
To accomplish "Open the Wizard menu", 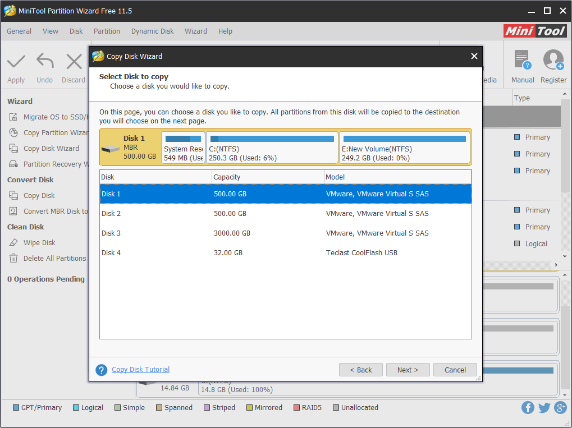I will [x=196, y=31].
